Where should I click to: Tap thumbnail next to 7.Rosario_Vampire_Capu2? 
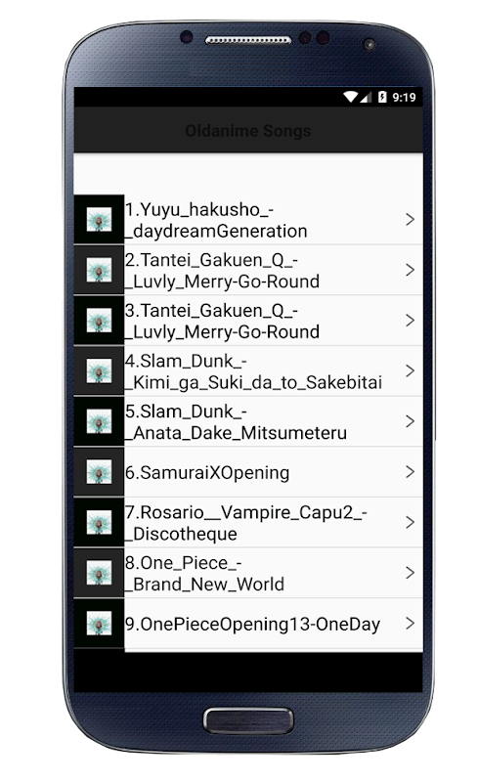99,522
